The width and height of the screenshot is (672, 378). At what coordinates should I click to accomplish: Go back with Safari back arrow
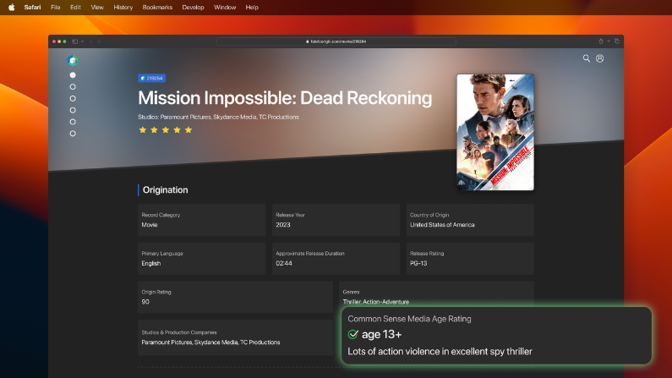[90, 41]
